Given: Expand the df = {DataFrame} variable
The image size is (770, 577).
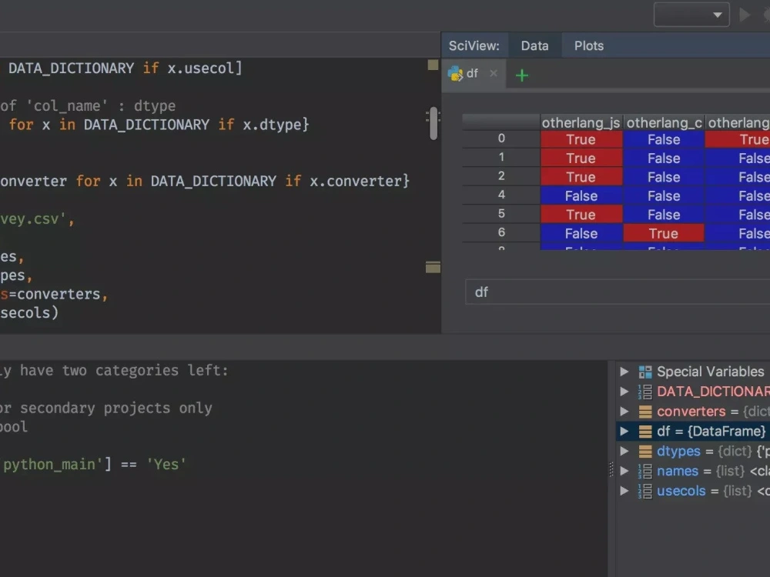Looking at the screenshot, I should (x=624, y=431).
